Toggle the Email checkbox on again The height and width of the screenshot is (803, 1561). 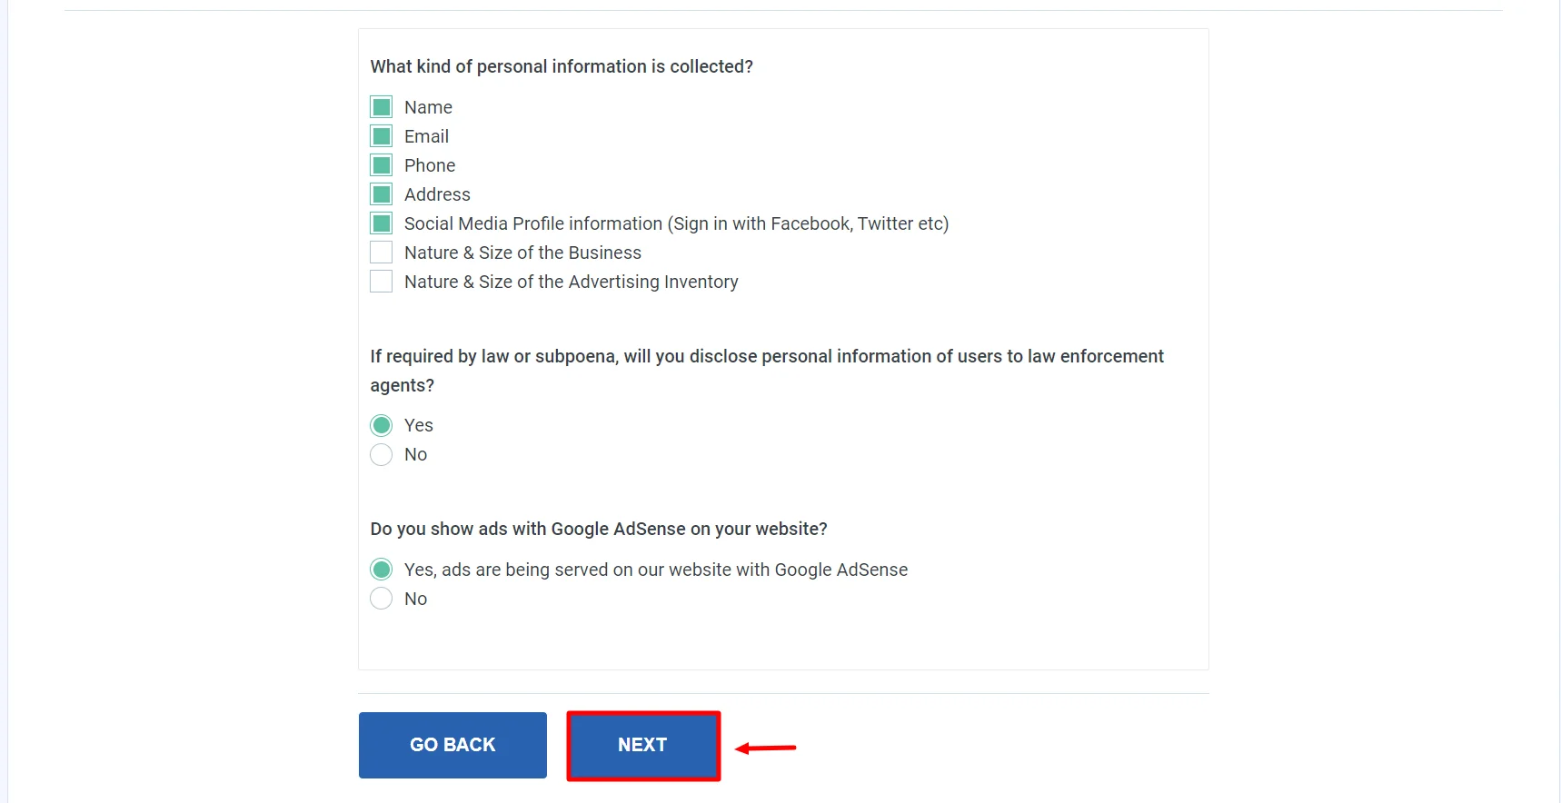[x=381, y=135]
